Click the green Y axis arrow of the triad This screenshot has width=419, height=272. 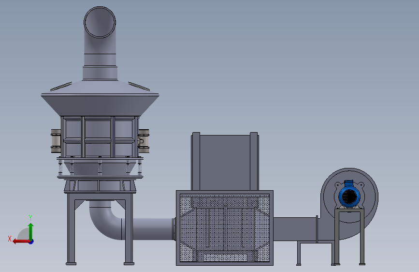(x=31, y=232)
